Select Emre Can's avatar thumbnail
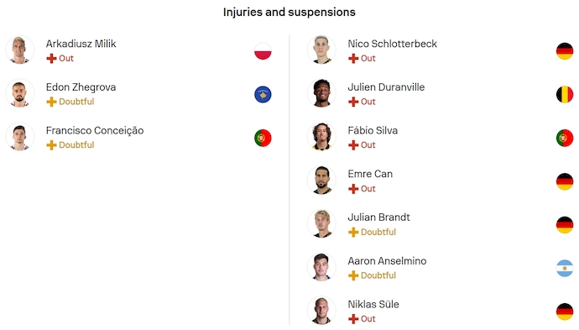This screenshot has width=579, height=330. click(x=321, y=180)
